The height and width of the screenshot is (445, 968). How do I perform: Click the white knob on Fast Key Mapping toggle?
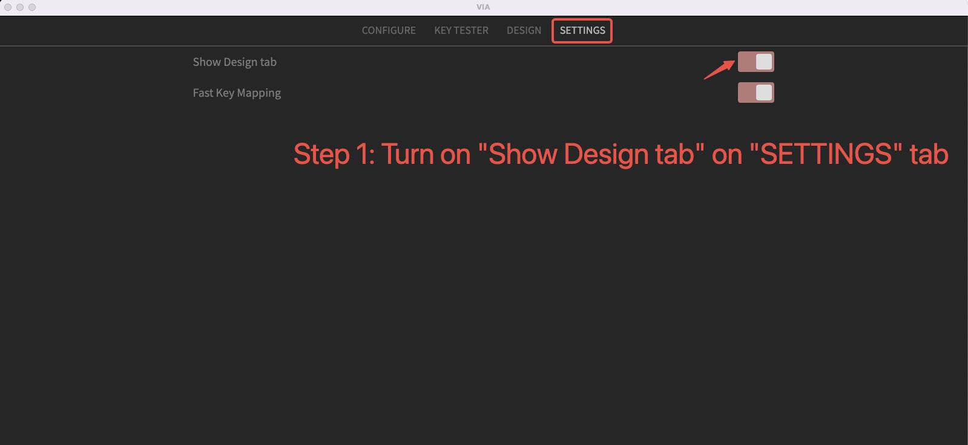(764, 93)
